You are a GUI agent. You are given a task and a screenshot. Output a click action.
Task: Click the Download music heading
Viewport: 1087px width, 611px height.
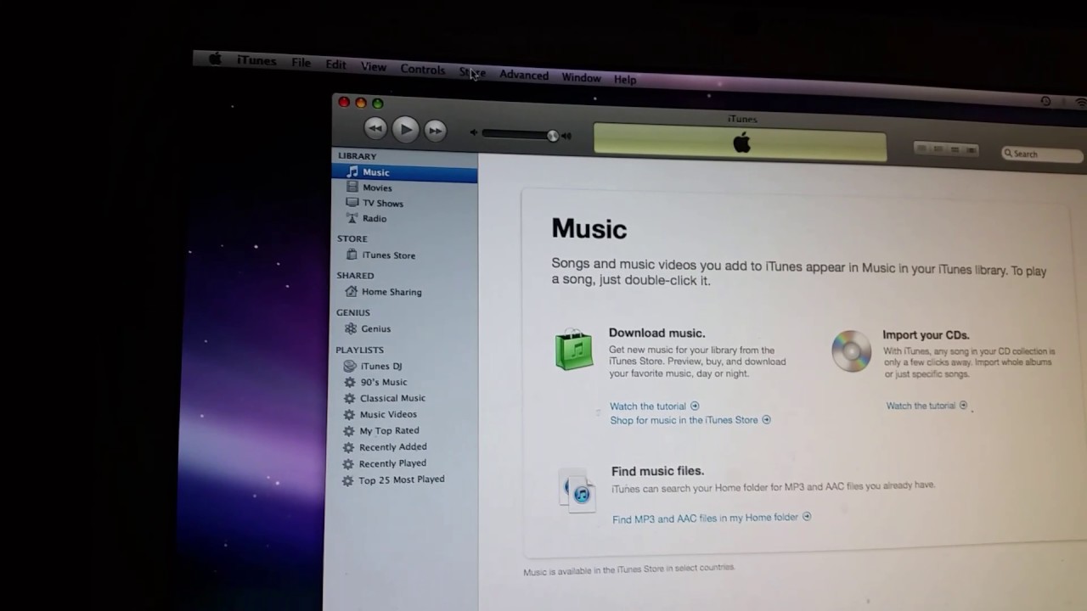tap(656, 333)
